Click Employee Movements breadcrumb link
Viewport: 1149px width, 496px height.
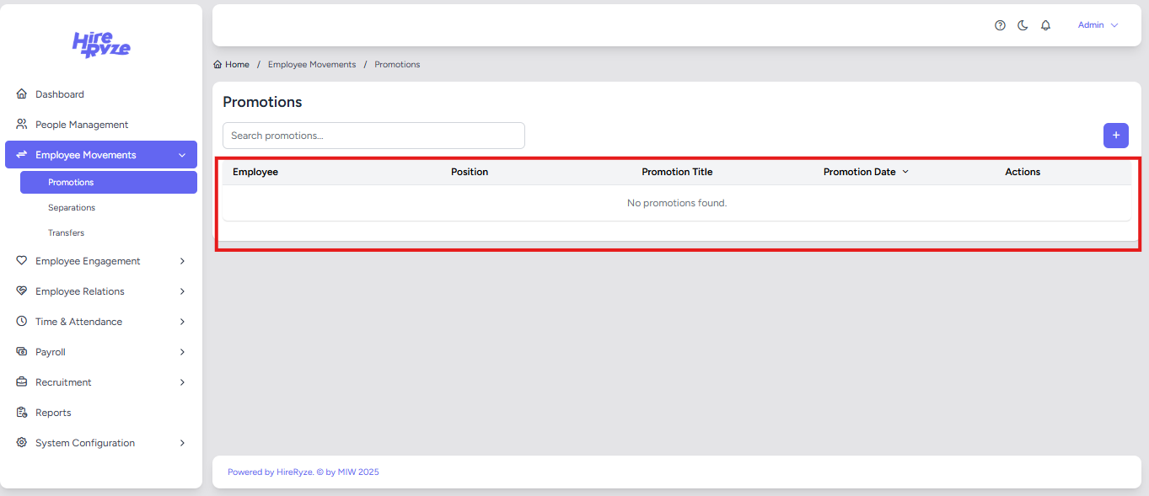tap(312, 65)
